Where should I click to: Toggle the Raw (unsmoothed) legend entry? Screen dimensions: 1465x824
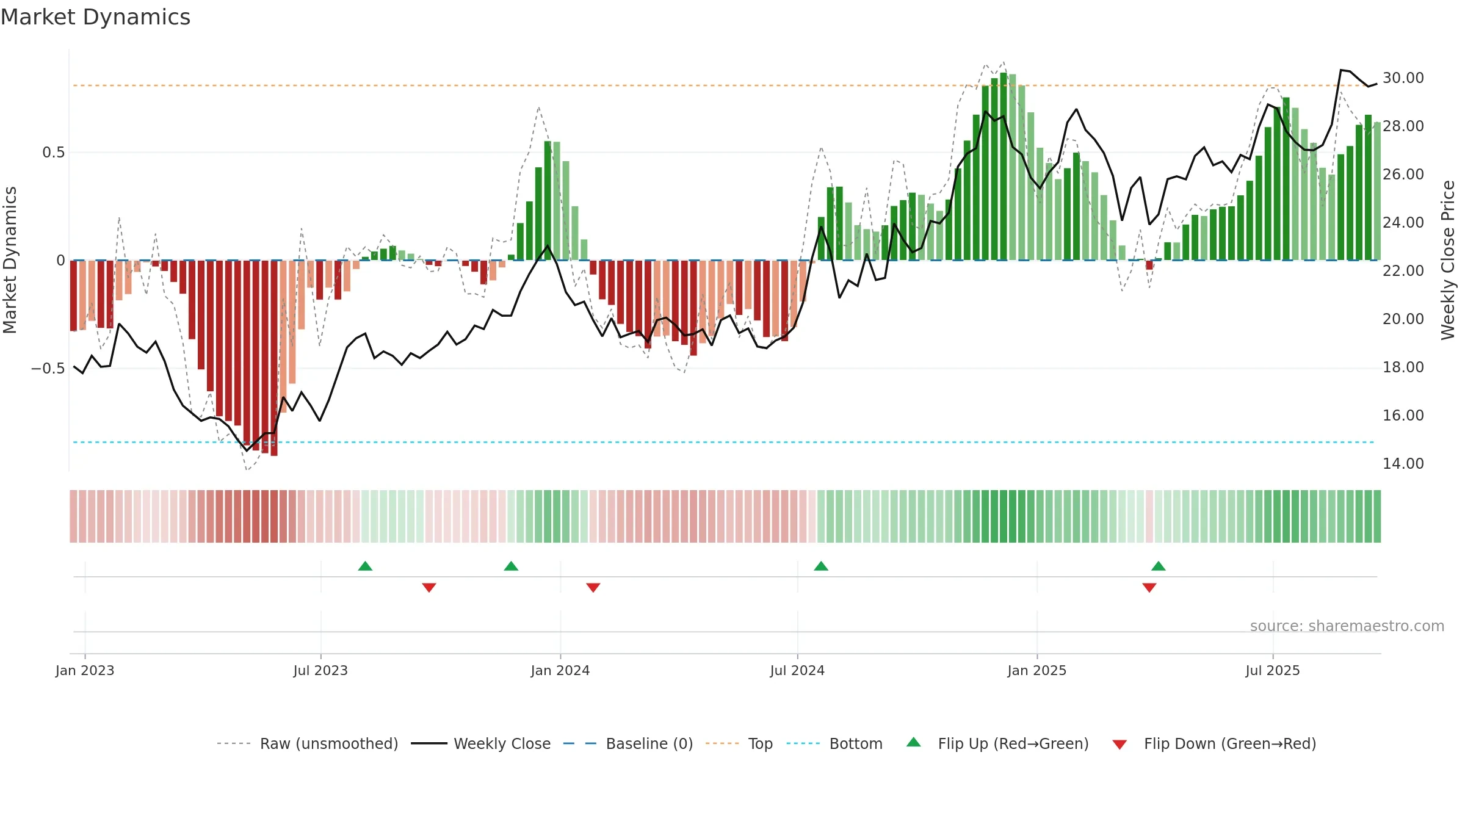tap(308, 743)
